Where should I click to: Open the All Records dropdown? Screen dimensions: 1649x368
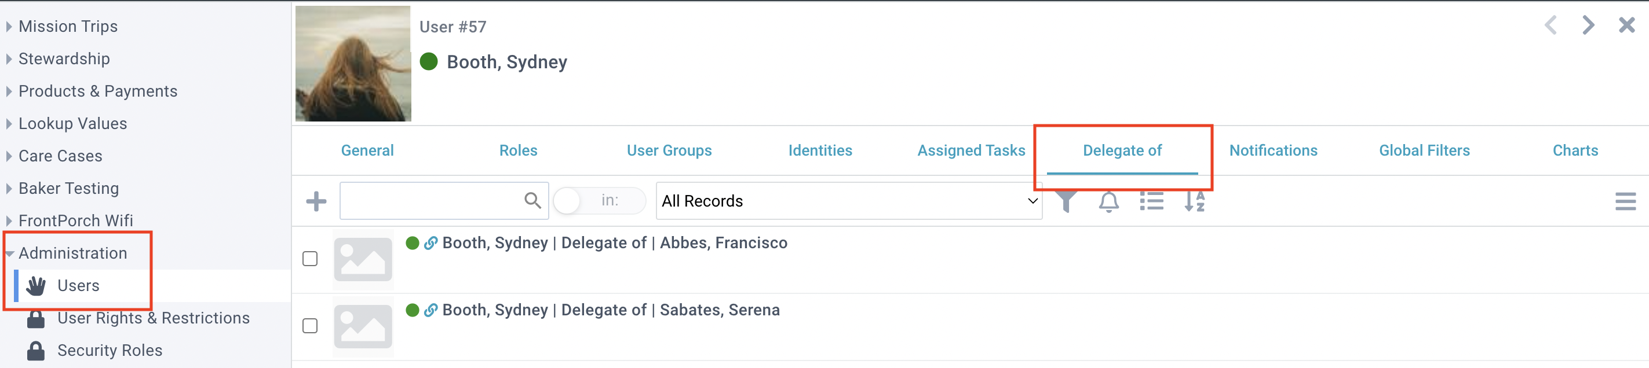pyautogui.click(x=849, y=201)
